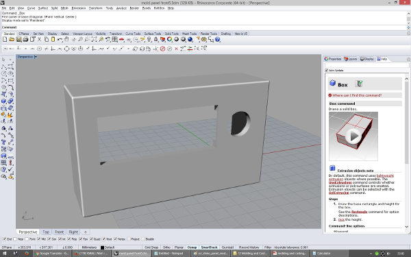Screen dimensions: 411x257
Task: Toggle the Vertex osnap checkbox
Action: tap(115, 239)
